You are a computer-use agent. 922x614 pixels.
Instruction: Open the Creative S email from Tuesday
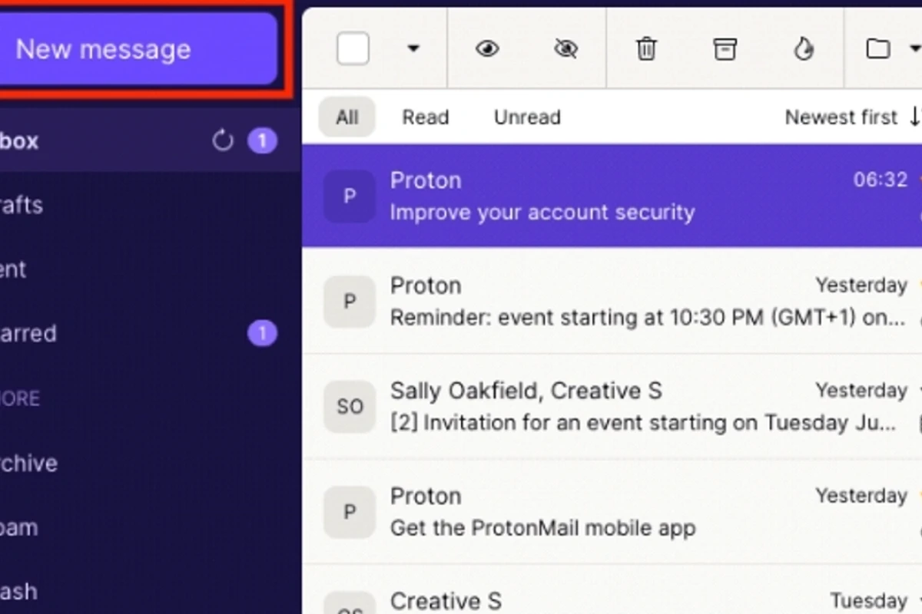[x=612, y=589]
